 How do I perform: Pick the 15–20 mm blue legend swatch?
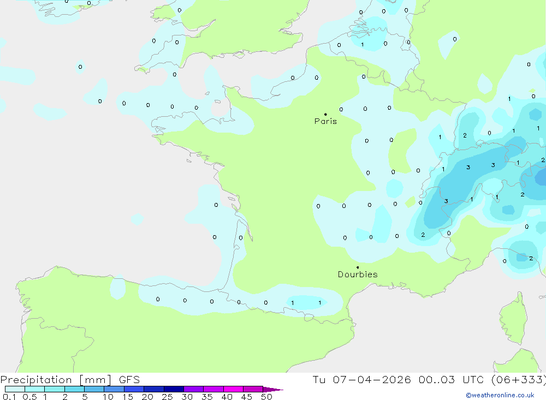(134, 389)
